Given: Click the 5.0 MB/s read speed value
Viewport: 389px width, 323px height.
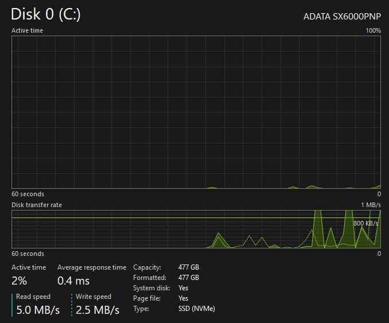Looking at the screenshot, I should tap(38, 310).
